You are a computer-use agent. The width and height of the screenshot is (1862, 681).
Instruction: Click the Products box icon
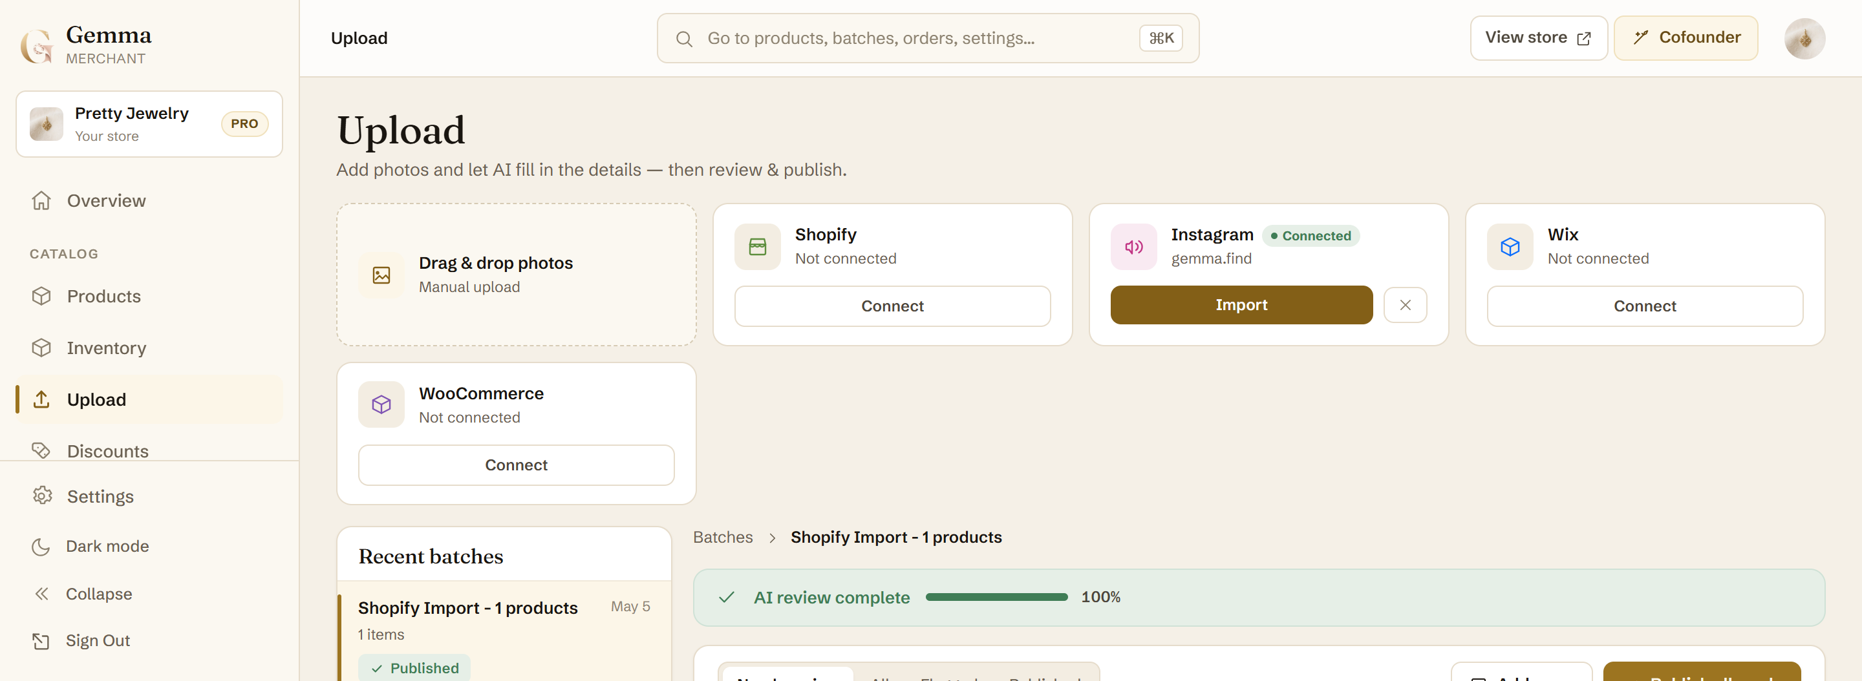pyautogui.click(x=41, y=296)
